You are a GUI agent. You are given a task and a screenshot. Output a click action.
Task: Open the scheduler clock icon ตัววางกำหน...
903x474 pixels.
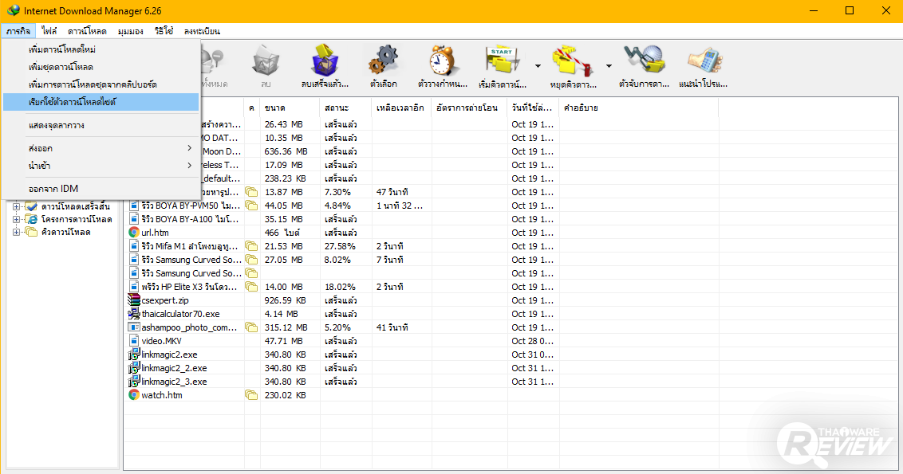(x=443, y=61)
